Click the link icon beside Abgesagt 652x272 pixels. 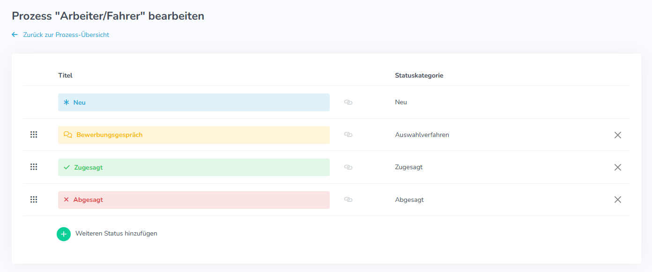click(348, 200)
